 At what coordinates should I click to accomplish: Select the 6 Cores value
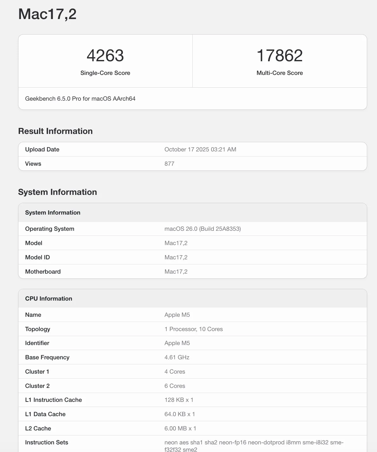coord(175,386)
